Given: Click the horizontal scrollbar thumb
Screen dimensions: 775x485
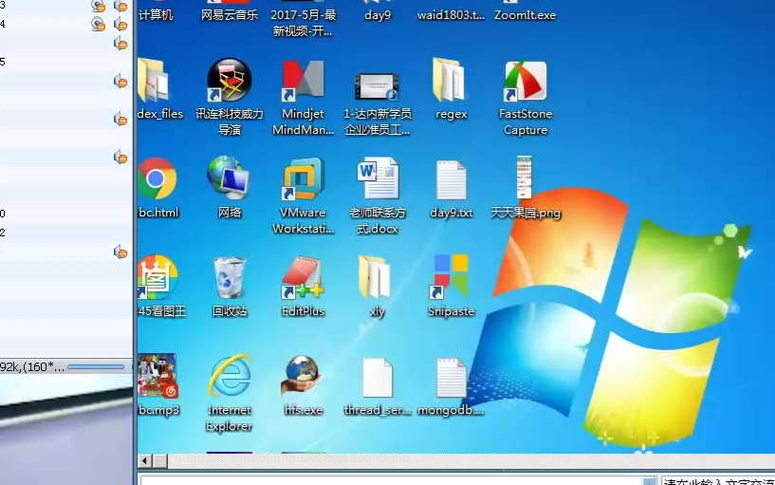Looking at the screenshot, I should [x=160, y=460].
